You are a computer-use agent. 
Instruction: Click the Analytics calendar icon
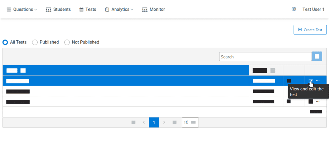click(x=107, y=10)
